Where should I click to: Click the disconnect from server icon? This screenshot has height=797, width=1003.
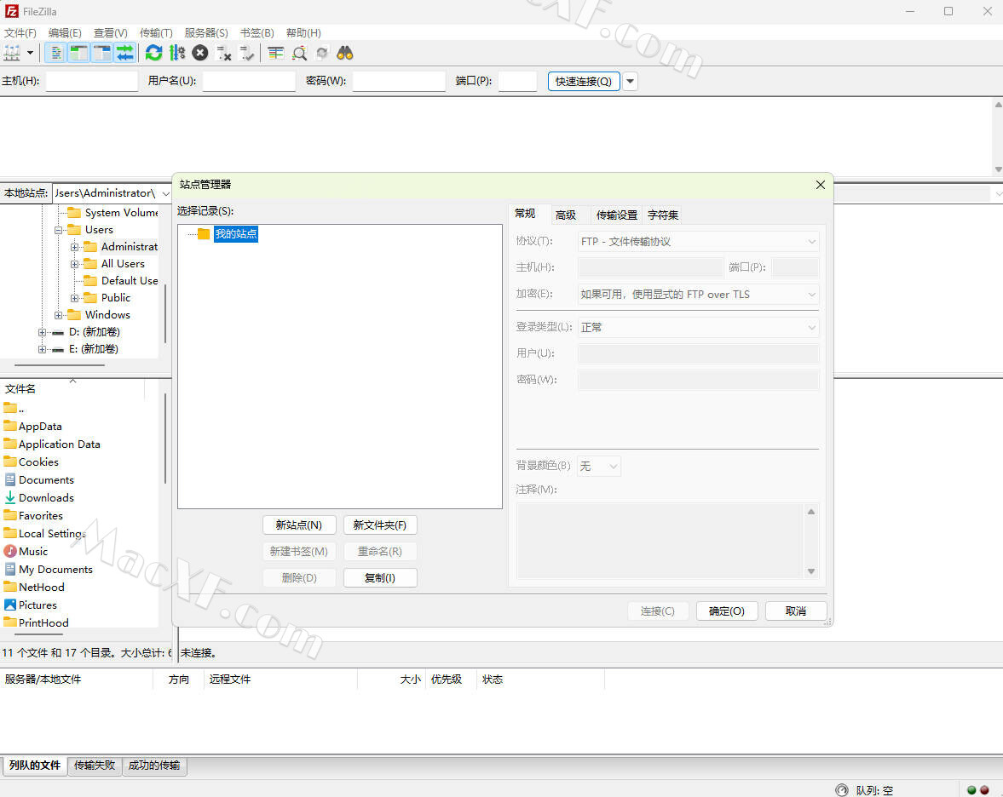click(223, 53)
